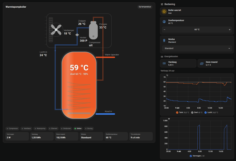Image resolution: width=236 pixels, height=161 pixels.
Task: Click the 60 °C target temperature slider value
Action: pos(197,30)
